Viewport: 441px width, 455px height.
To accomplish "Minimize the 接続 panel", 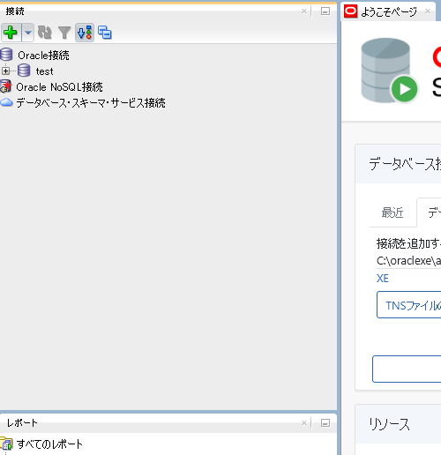I will click(325, 11).
